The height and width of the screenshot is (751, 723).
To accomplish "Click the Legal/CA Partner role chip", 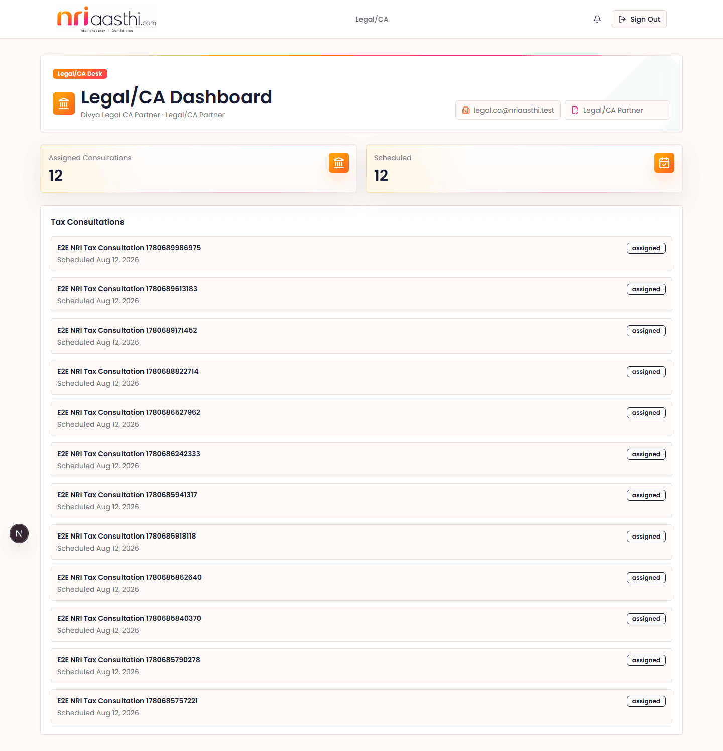I will pyautogui.click(x=618, y=110).
